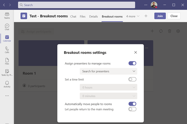Expand the 4 more tabs menu
The width and height of the screenshot is (187, 124).
133,16
